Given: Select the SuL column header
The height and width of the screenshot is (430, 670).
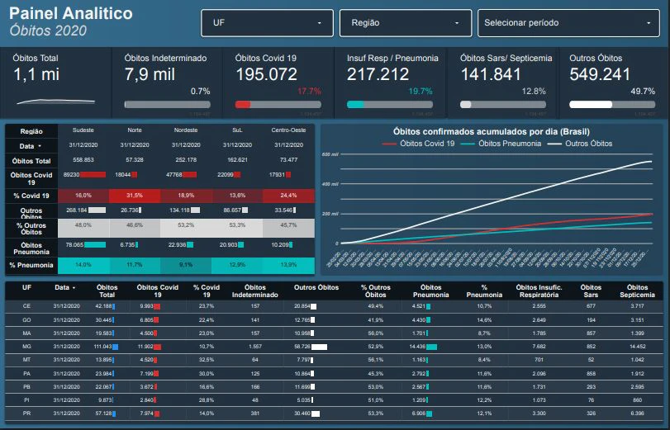Looking at the screenshot, I should (237, 130).
